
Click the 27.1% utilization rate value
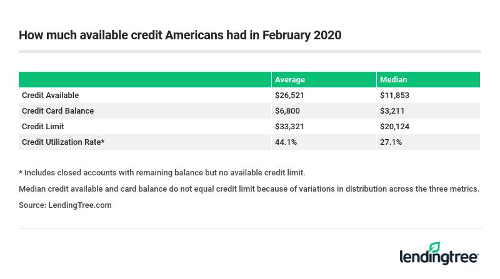tap(391, 142)
